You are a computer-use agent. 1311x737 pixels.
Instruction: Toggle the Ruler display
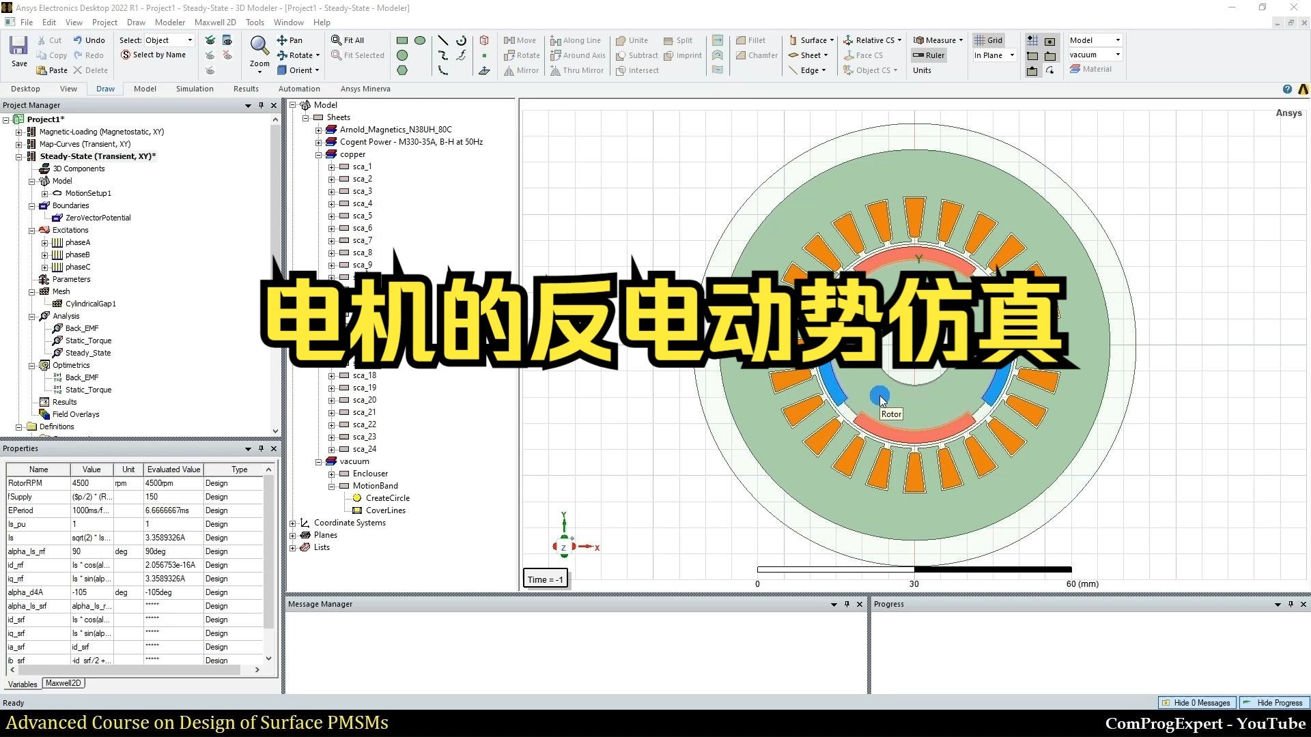coord(928,55)
